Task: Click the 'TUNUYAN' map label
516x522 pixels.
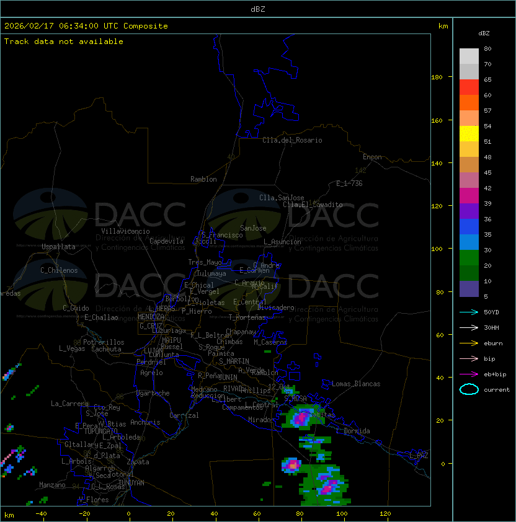Action: (131, 483)
